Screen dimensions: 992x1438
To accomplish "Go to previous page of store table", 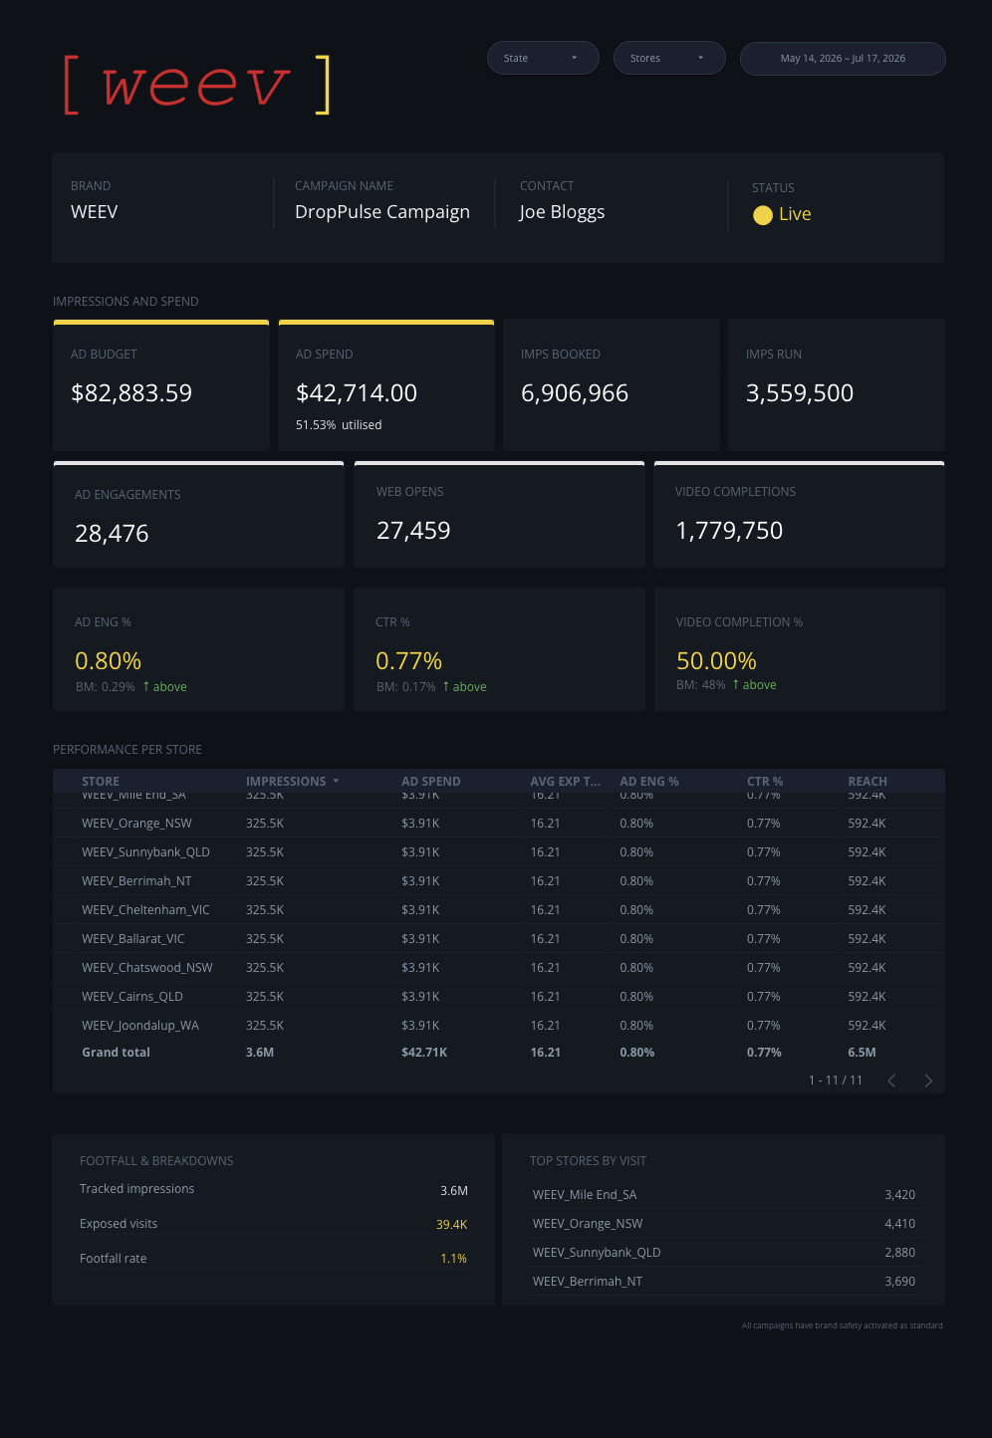I will [891, 1080].
